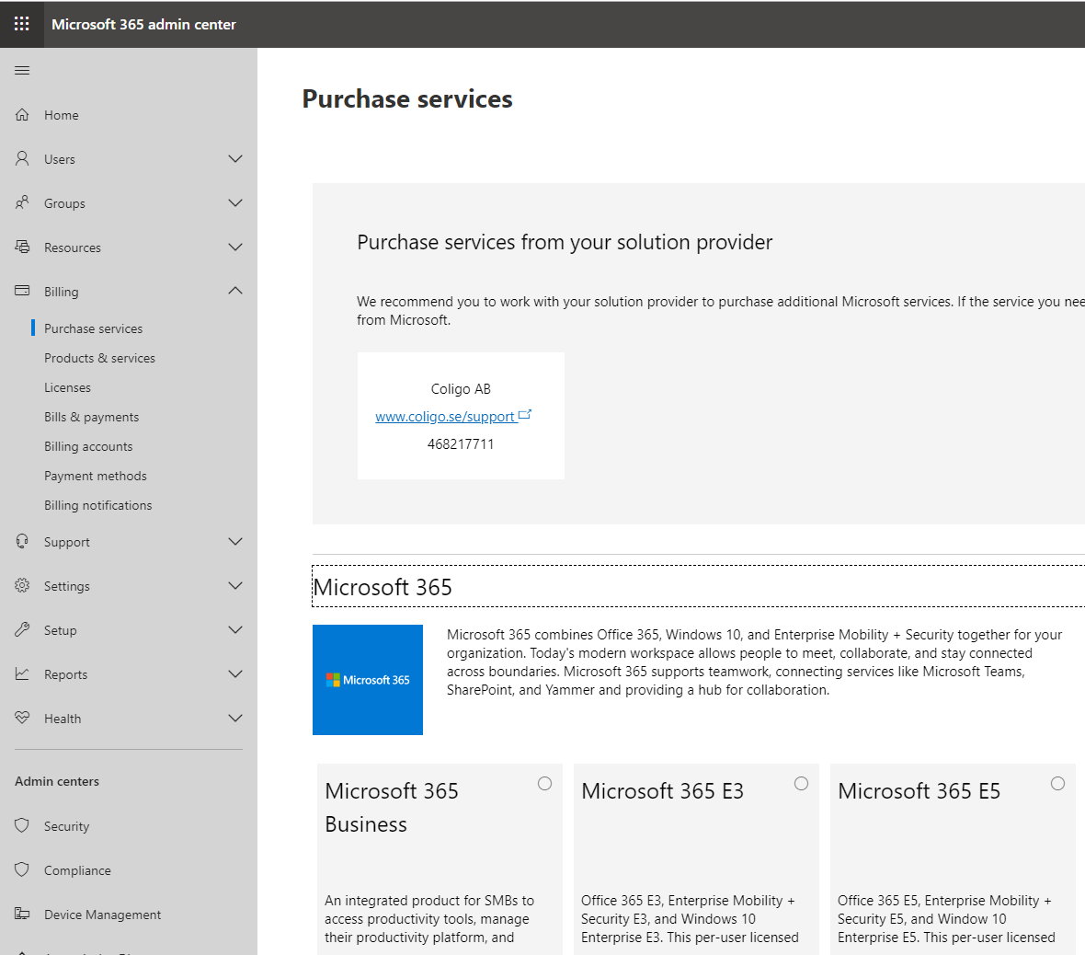Click the Microsoft 365 logo thumbnail
This screenshot has height=955, width=1085.
point(367,679)
